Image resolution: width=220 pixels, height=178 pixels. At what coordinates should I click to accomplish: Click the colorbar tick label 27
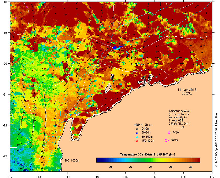click(x=131, y=167)
